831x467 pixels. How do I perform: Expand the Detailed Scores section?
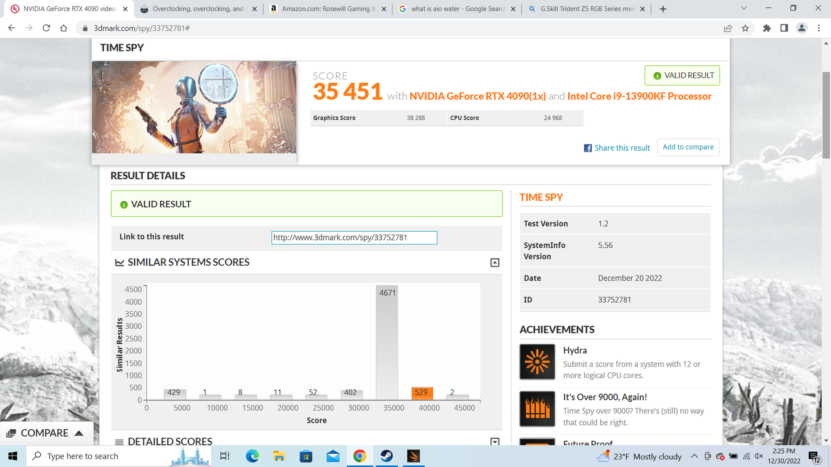[x=495, y=441]
